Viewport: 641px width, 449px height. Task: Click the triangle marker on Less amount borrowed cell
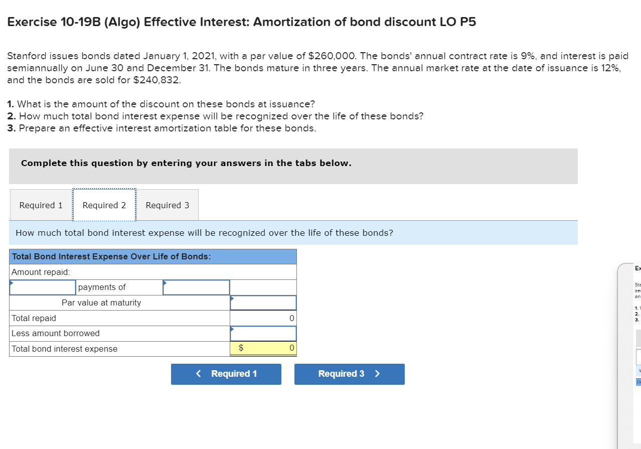232,330
